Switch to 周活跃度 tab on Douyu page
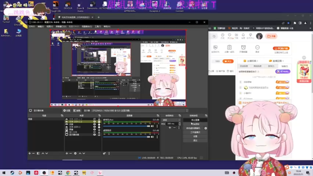 click(x=257, y=66)
